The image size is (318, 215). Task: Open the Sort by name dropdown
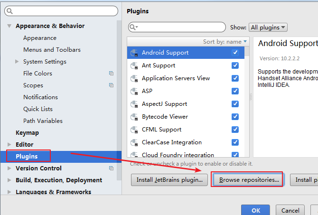click(225, 42)
